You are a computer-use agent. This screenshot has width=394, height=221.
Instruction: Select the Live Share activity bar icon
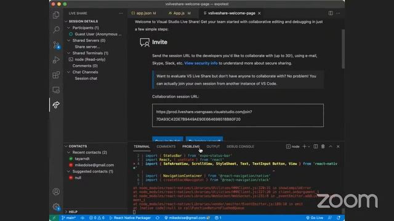pyautogui.click(x=56, y=105)
